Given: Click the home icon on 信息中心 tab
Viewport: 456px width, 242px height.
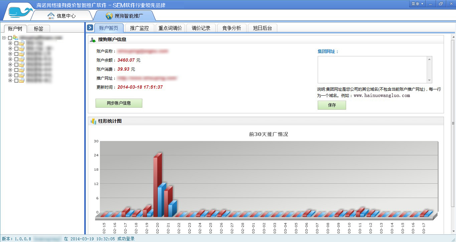Looking at the screenshot, I should click(51, 15).
